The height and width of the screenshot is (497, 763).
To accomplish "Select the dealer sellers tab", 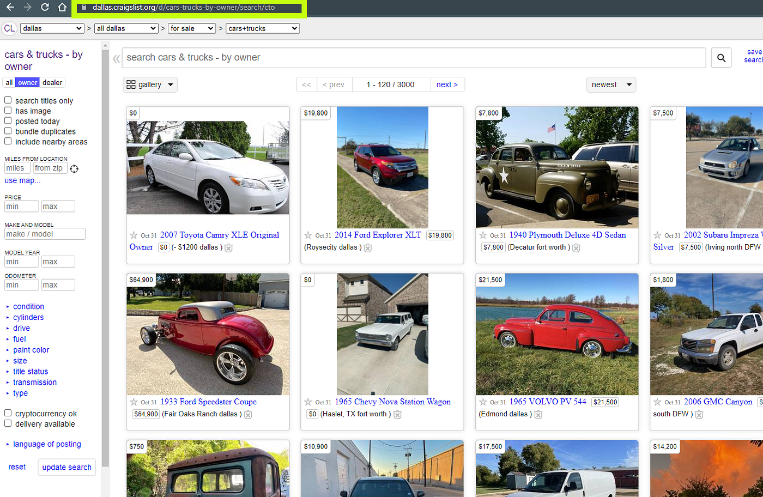I will point(52,83).
